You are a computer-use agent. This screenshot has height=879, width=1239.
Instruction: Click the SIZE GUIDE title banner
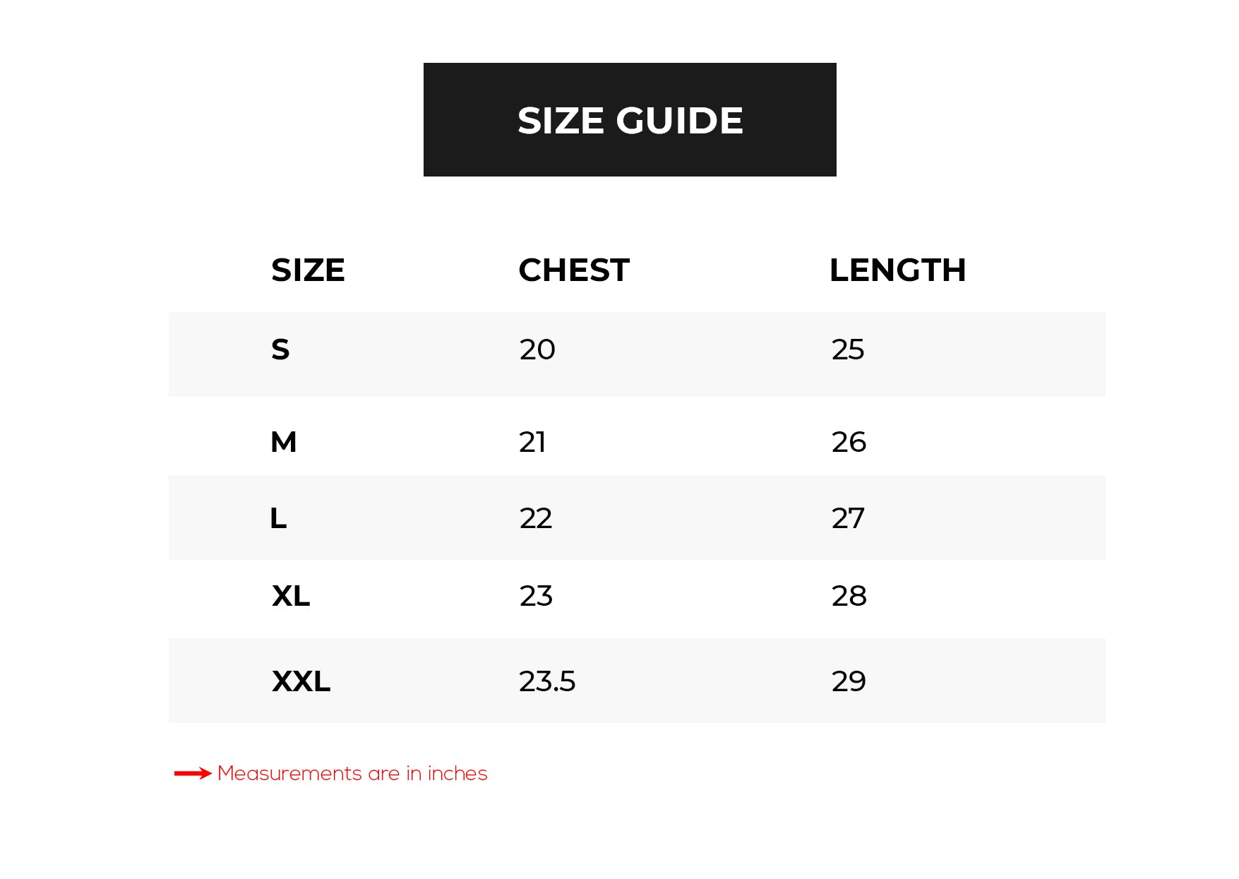[x=630, y=120]
